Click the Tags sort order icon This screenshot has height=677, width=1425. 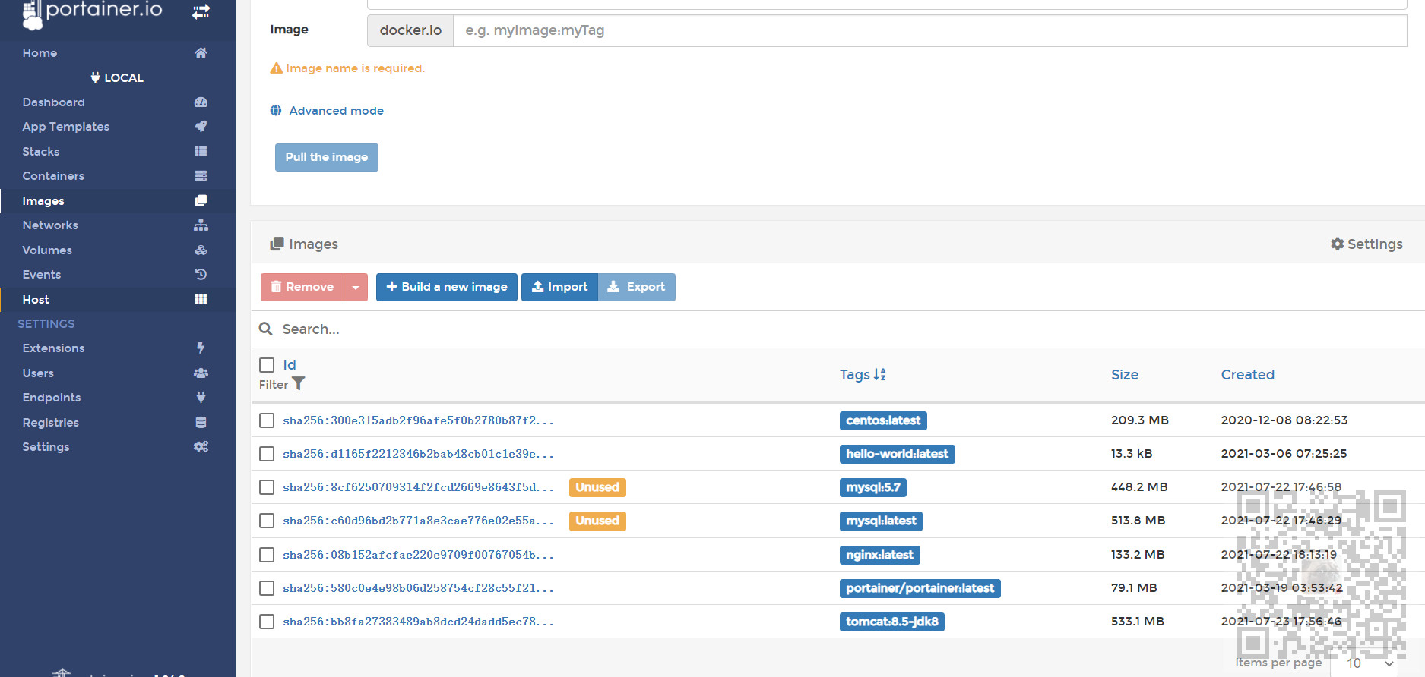tap(879, 374)
